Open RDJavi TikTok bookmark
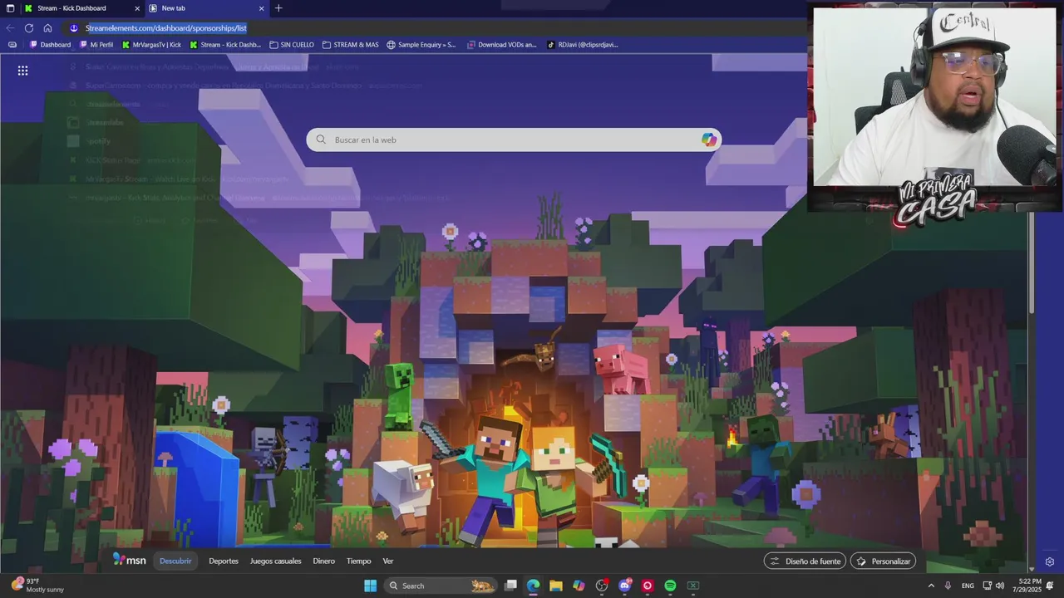 583,45
